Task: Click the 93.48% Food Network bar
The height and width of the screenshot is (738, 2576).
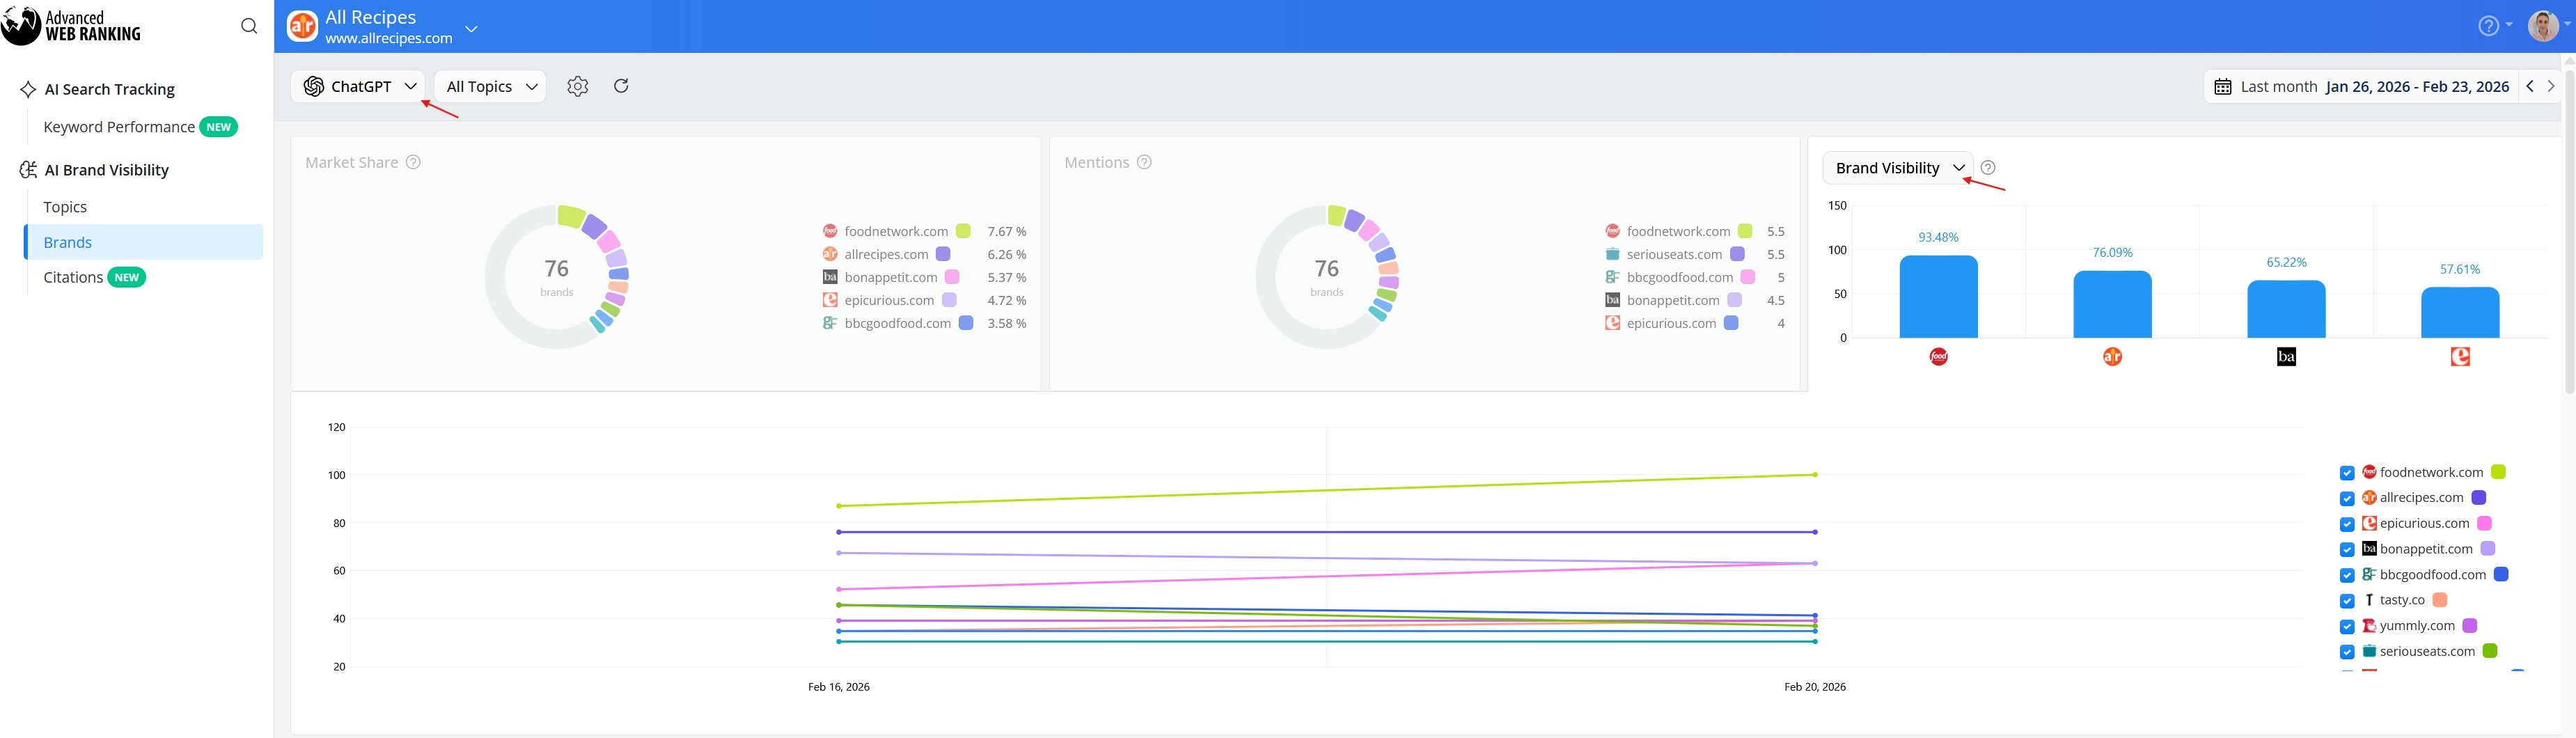Action: [1938, 297]
